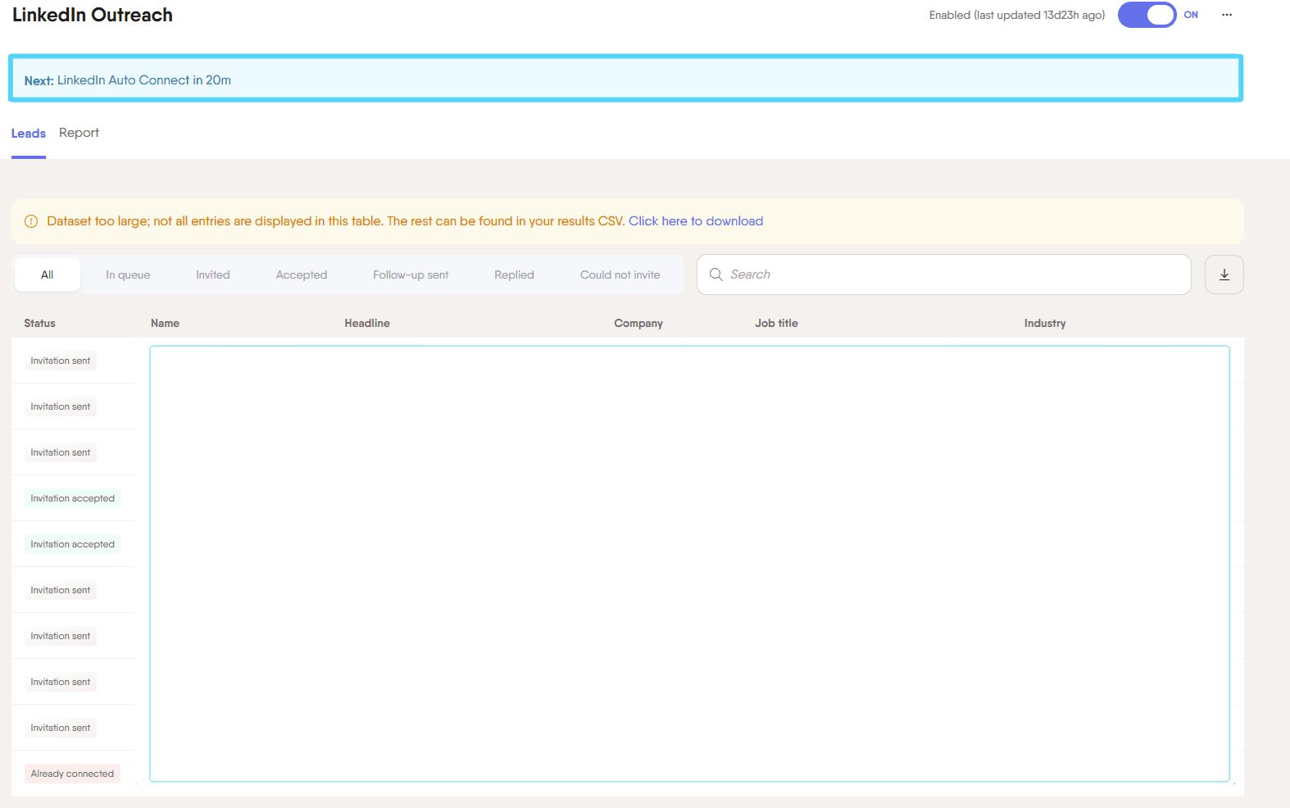Focus the Search input field
The width and height of the screenshot is (1290, 808).
pyautogui.click(x=943, y=275)
